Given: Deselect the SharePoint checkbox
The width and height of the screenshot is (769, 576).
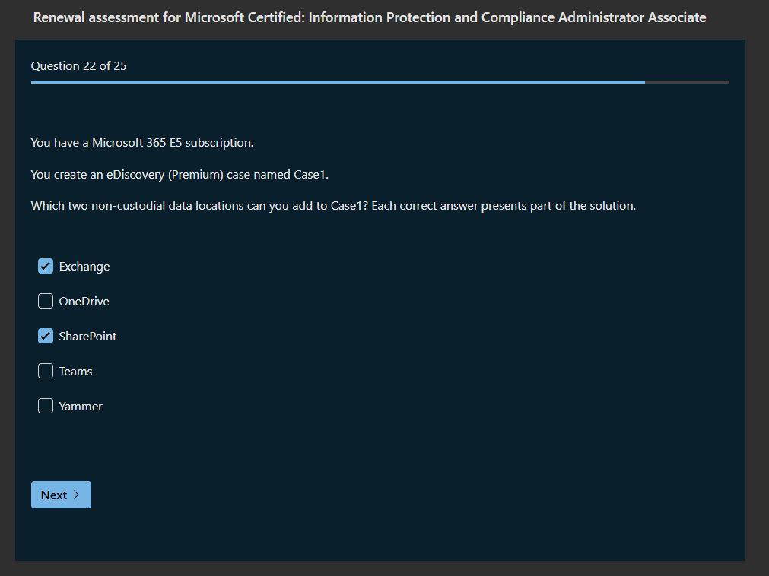Looking at the screenshot, I should (x=46, y=336).
